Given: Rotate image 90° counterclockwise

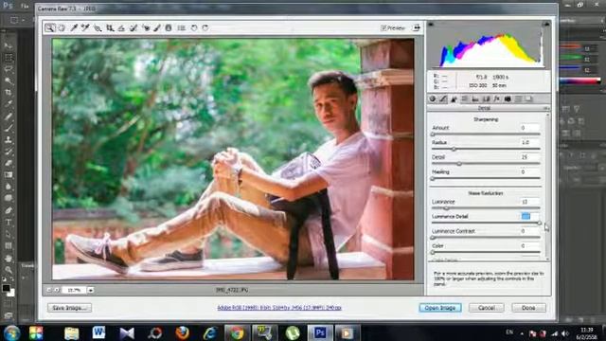Looking at the screenshot, I should click(194, 27).
